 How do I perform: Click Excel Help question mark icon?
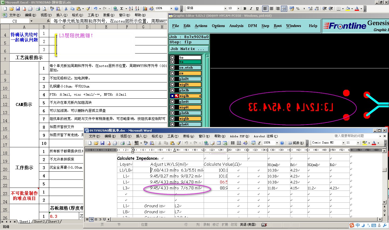click(176, 9)
